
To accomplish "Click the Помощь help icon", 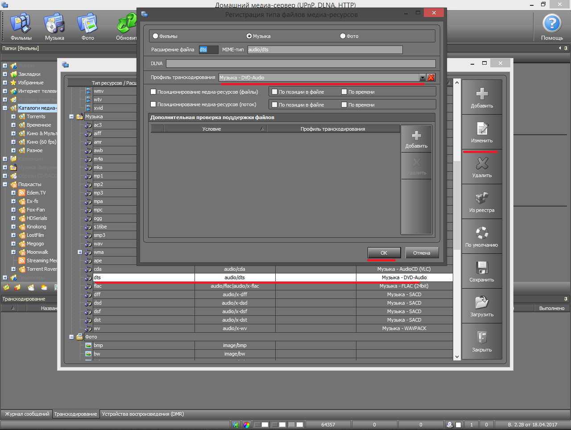I will coord(552,27).
